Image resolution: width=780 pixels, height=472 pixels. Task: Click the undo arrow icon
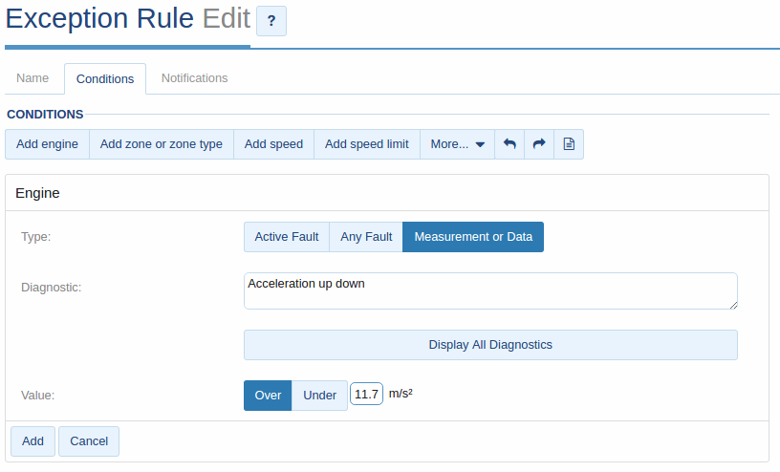tap(509, 144)
